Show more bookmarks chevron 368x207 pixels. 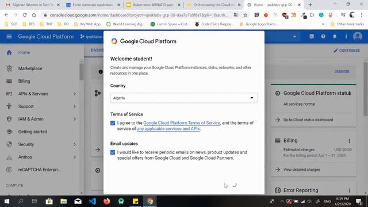(x=323, y=24)
